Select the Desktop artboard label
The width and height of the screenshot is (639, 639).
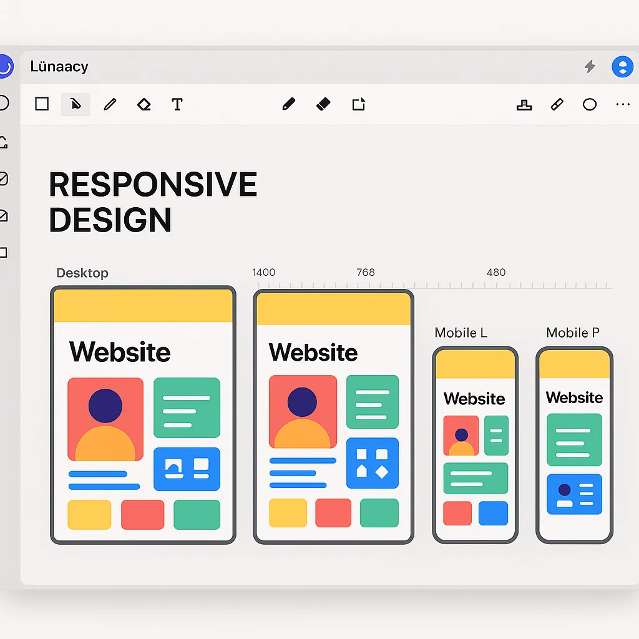click(82, 273)
